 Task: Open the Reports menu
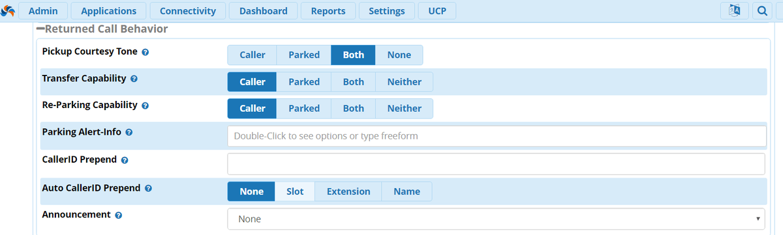tap(328, 11)
